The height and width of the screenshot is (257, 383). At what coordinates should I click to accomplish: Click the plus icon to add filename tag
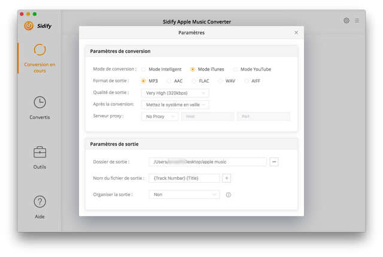[227, 178]
